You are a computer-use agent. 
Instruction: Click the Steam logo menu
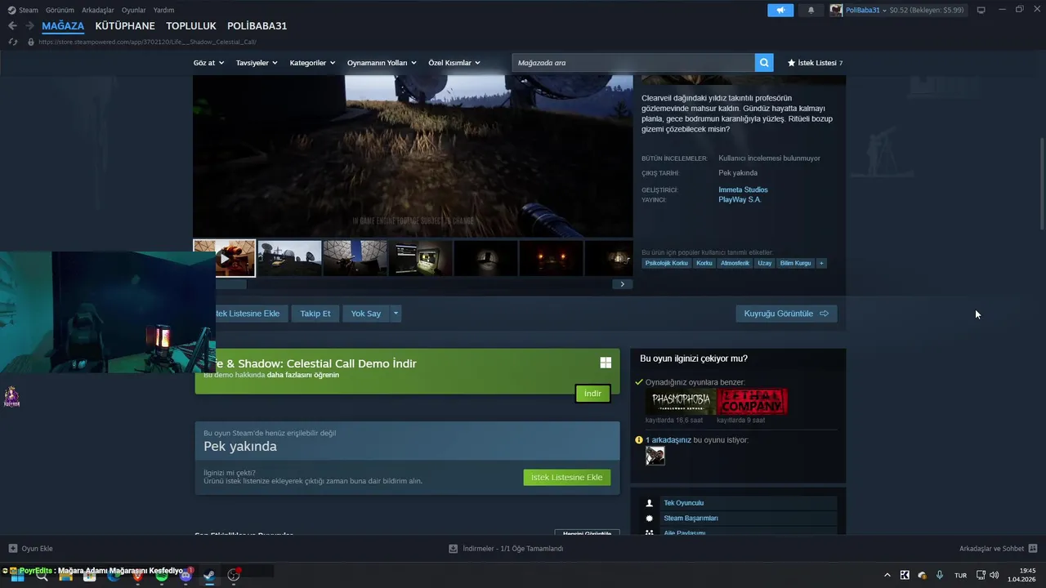[x=23, y=10]
